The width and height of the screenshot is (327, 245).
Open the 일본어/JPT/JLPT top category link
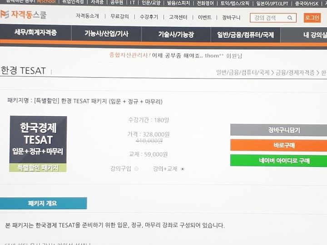coord(272,4)
